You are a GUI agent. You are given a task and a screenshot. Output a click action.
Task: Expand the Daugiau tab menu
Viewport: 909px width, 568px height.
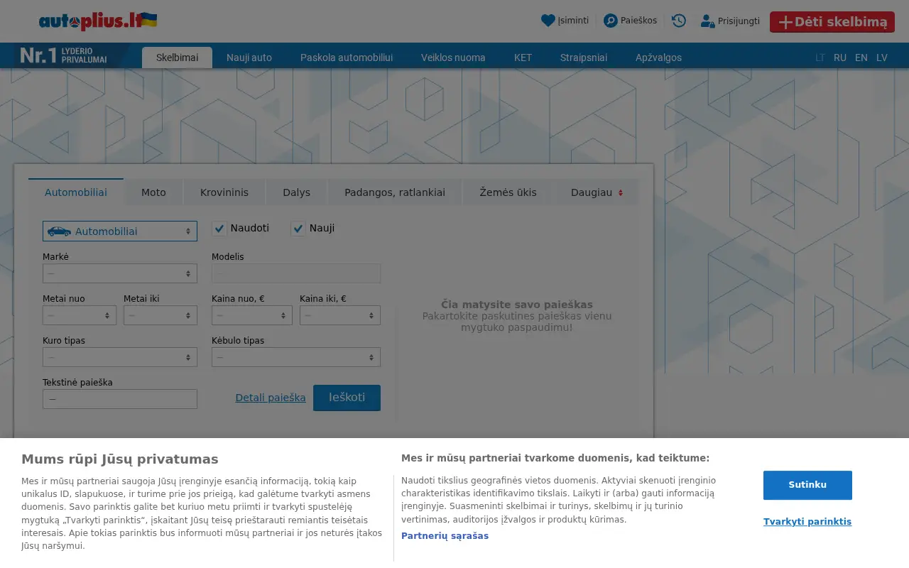[x=597, y=192]
